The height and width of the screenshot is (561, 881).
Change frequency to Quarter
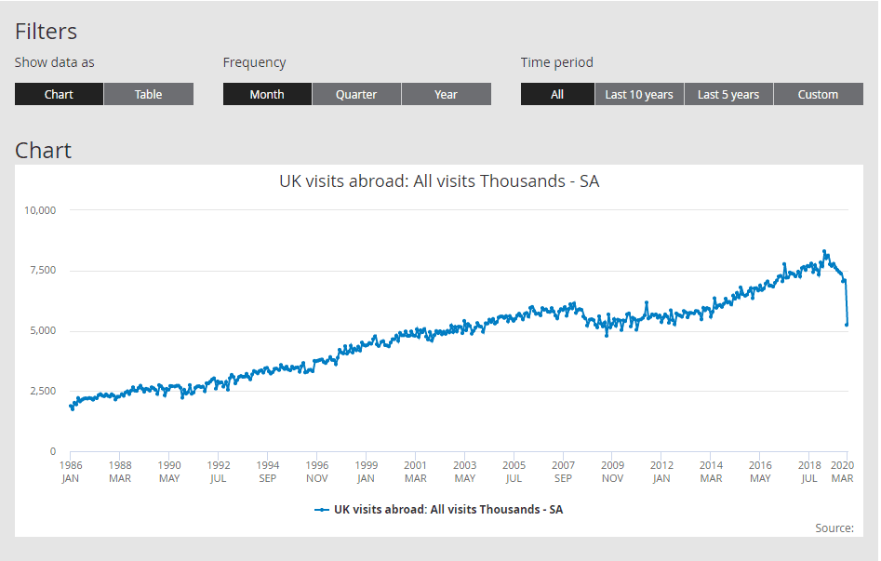pyautogui.click(x=356, y=94)
